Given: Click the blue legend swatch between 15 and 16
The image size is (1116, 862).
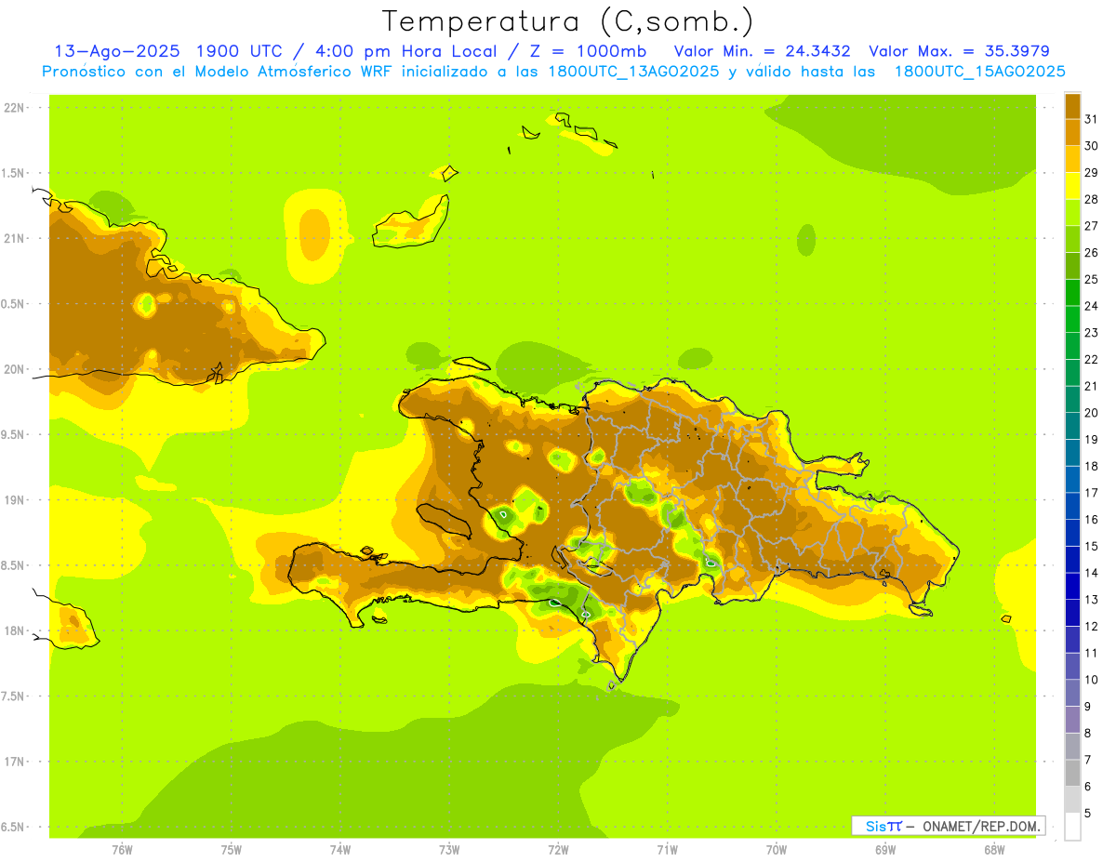Looking at the screenshot, I should 1072,533.
